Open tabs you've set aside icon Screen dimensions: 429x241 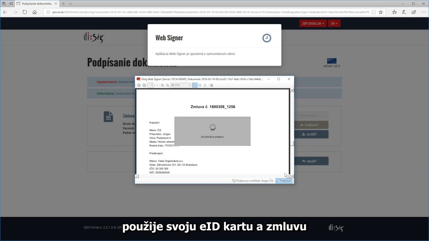[4, 4]
